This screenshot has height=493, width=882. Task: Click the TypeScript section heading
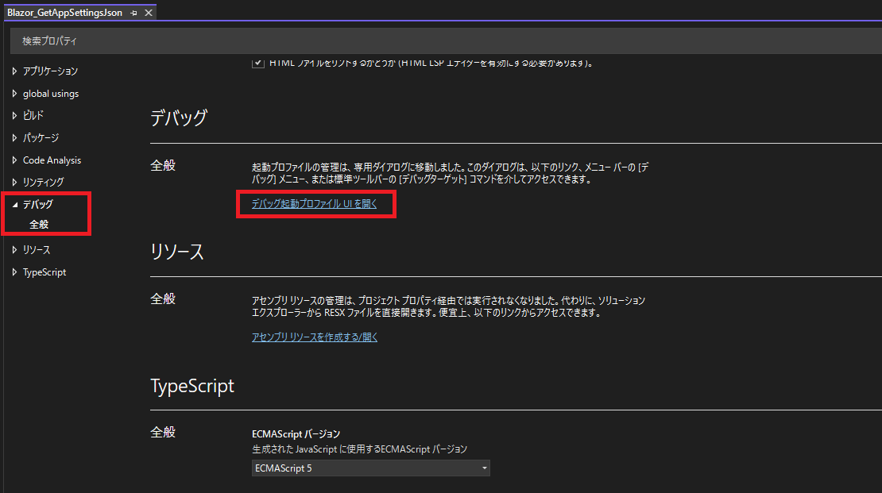pyautogui.click(x=191, y=386)
